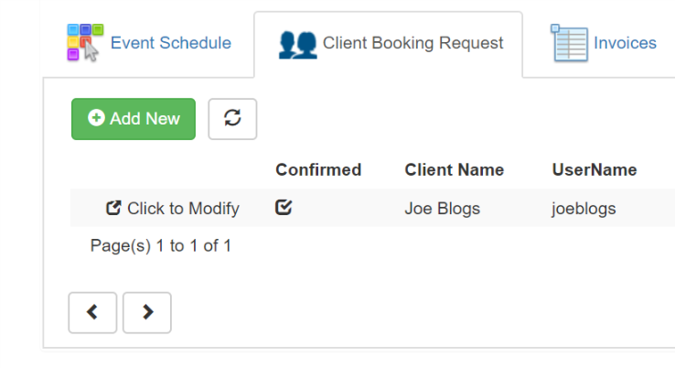Click the edit icon beside Click to Modify
675x368 pixels.
pyautogui.click(x=113, y=208)
